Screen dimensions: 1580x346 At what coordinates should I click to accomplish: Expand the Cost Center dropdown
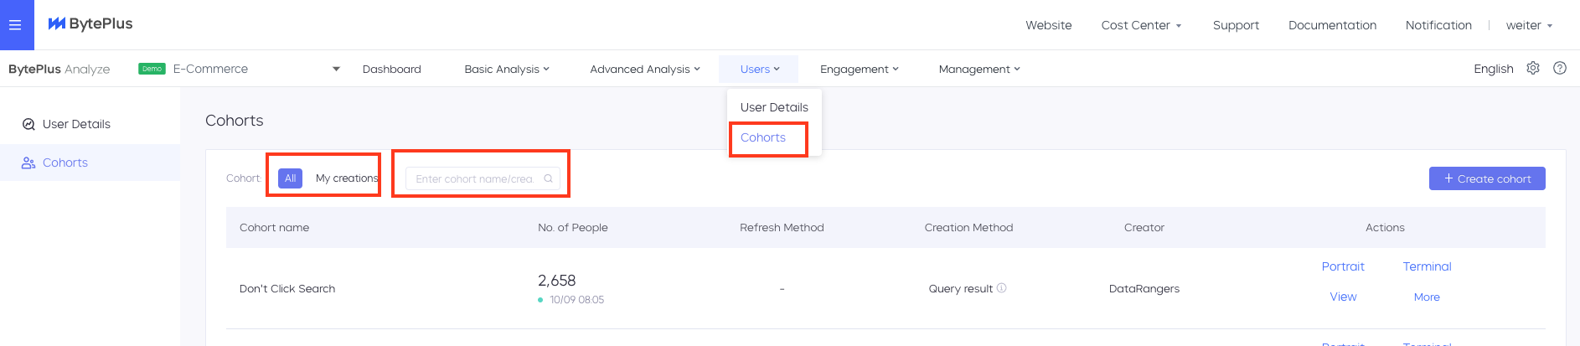1141,25
